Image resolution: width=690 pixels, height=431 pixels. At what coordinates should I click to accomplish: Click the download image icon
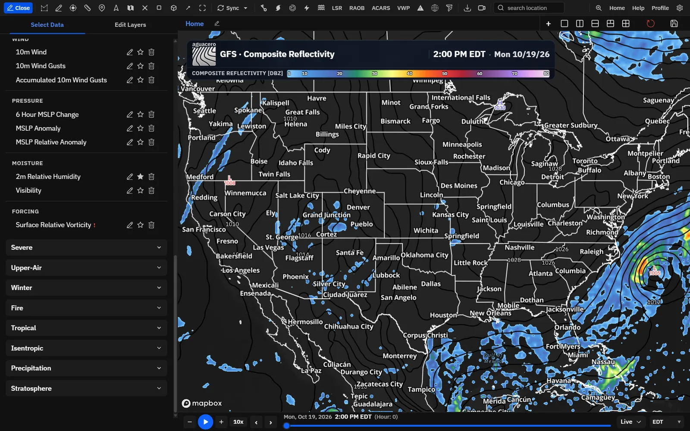(x=467, y=8)
